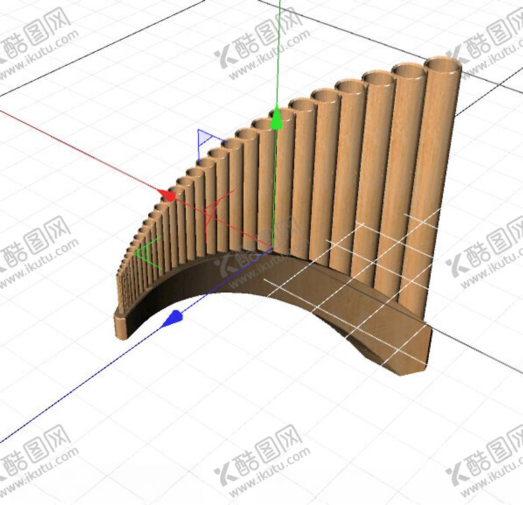Screen dimensions: 523x505
Task: Grab the red X-axis arrow handle
Action: pyautogui.click(x=167, y=195)
